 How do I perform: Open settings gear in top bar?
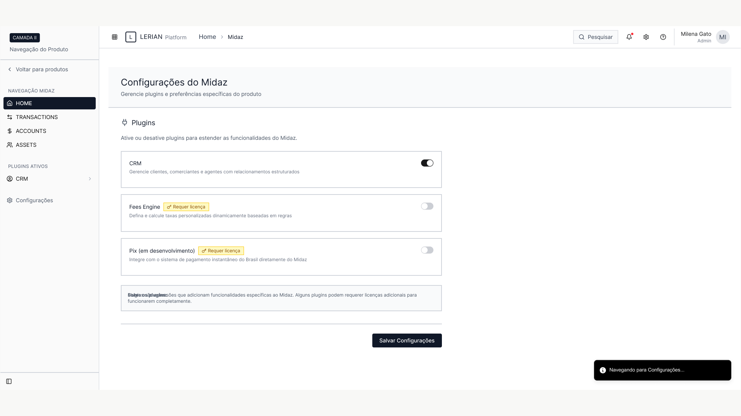[646, 37]
